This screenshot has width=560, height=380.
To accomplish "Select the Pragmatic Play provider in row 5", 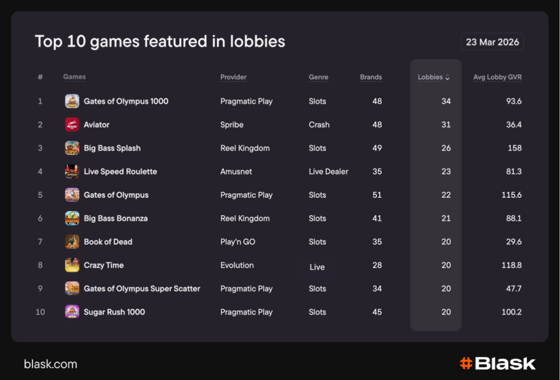I will [x=246, y=195].
